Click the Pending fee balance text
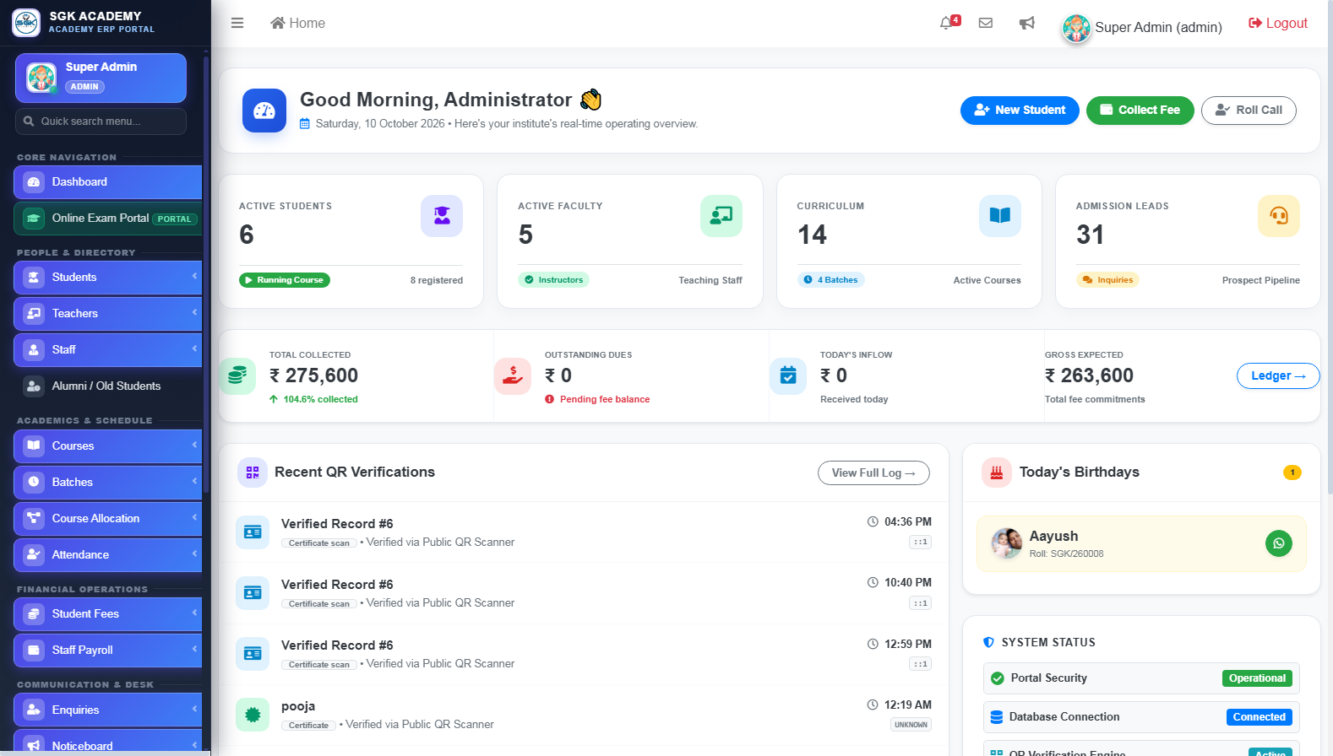The image size is (1333, 756). click(605, 399)
